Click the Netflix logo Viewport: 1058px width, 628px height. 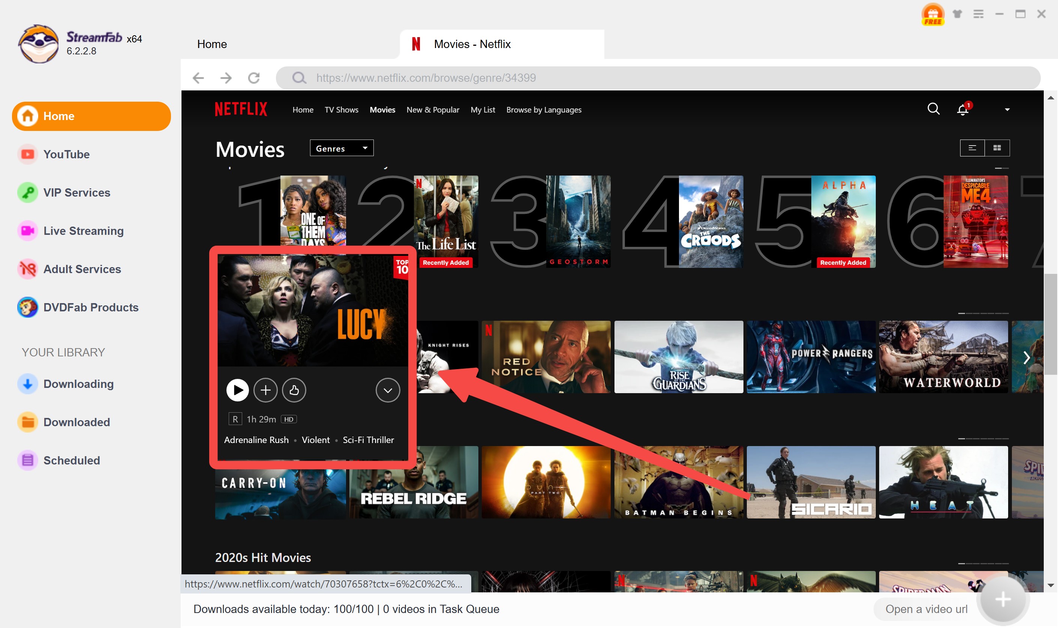point(241,109)
